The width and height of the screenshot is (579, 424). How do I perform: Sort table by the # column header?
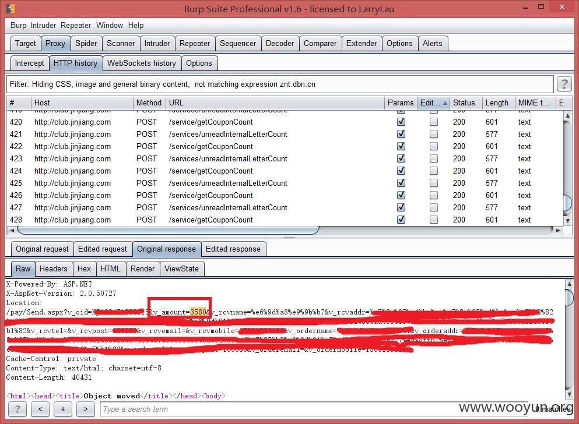click(x=19, y=103)
